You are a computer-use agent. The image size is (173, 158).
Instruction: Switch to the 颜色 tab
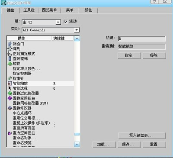(88, 10)
